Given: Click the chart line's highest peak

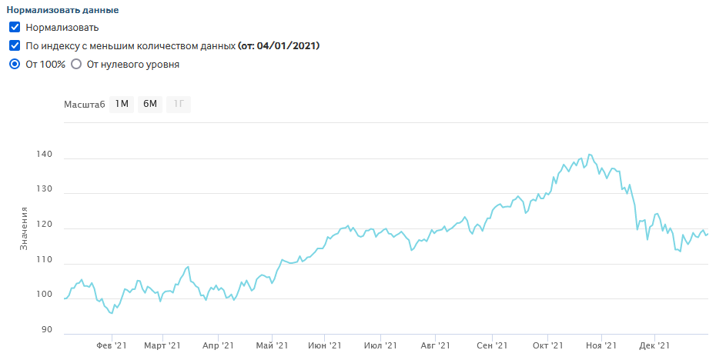Looking at the screenshot, I should (590, 155).
